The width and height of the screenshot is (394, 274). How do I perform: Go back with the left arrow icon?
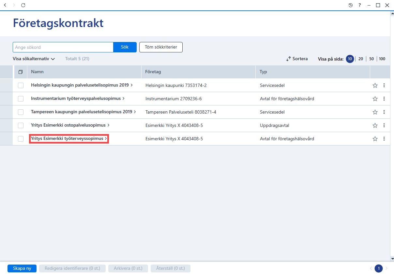(x=5, y=5)
